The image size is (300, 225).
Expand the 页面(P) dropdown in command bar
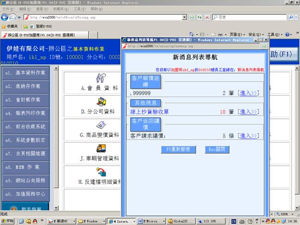pos(238,35)
